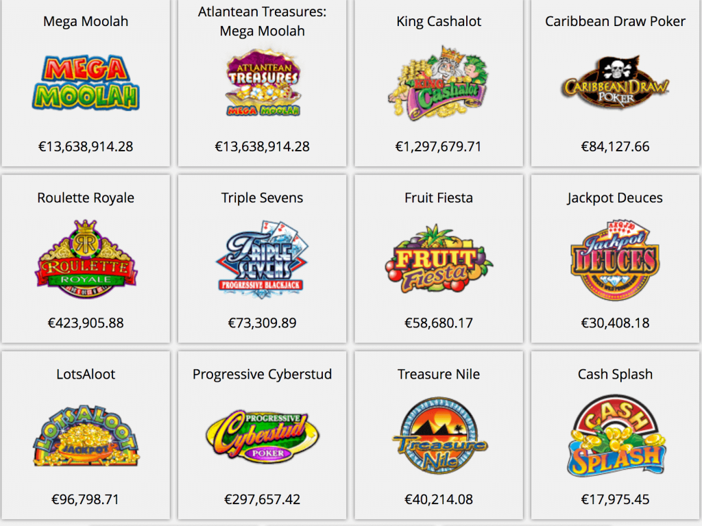Viewport: 702px width, 526px height.
Task: Select the "Progressive Cyberstud" title text
Action: pos(263,375)
